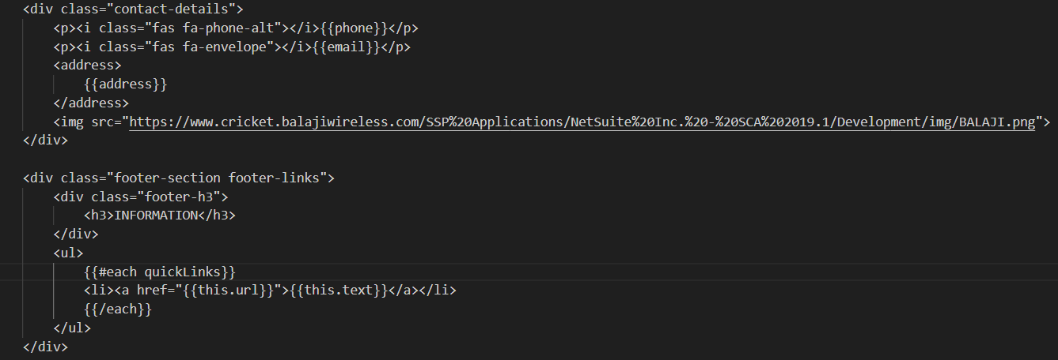1058x360 pixels.
Task: Click the closing </address> tag
Action: [x=91, y=103]
